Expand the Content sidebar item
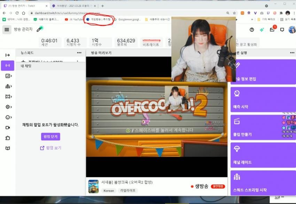Image resolution: width=296 pixels, height=204 pixels. click(x=8, y=97)
